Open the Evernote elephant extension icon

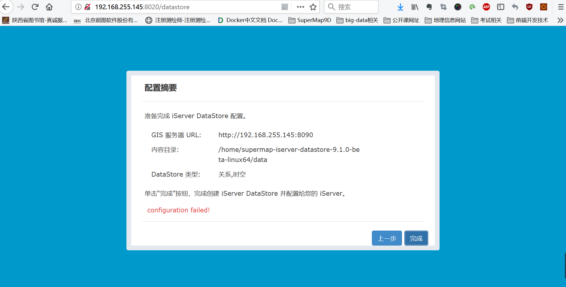click(429, 7)
